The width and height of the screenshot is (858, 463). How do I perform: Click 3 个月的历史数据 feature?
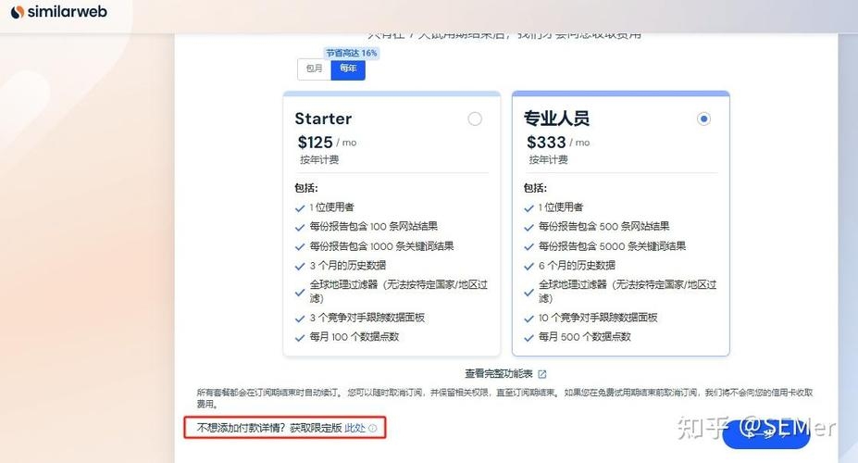(348, 266)
